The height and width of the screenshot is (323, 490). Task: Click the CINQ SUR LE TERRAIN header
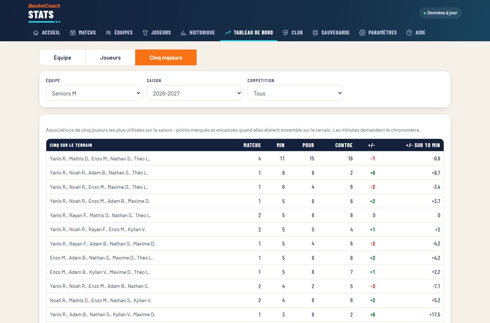(71, 145)
